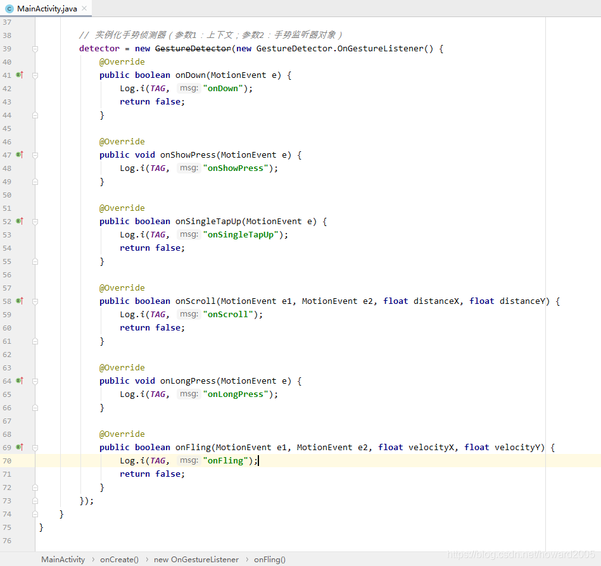Click fold end marker on line 55
Image resolution: width=601 pixels, height=566 pixels.
[35, 261]
